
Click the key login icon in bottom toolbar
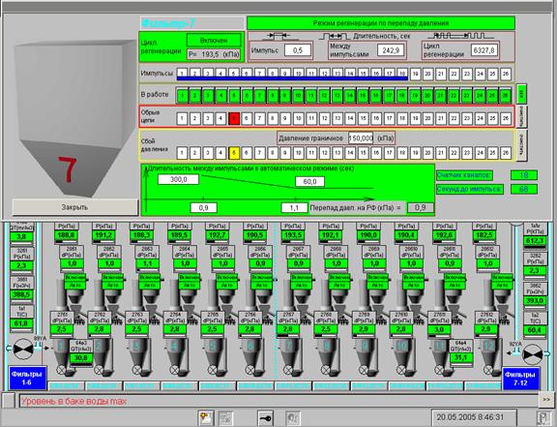point(266,418)
